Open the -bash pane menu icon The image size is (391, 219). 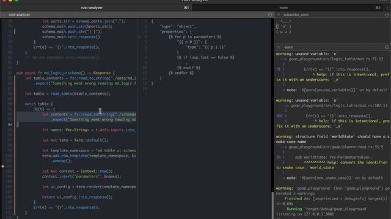[387, 47]
